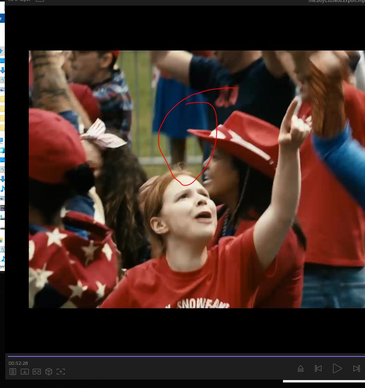Open a file with the eject icon
Screen dimensions: 365x388
click(x=301, y=368)
